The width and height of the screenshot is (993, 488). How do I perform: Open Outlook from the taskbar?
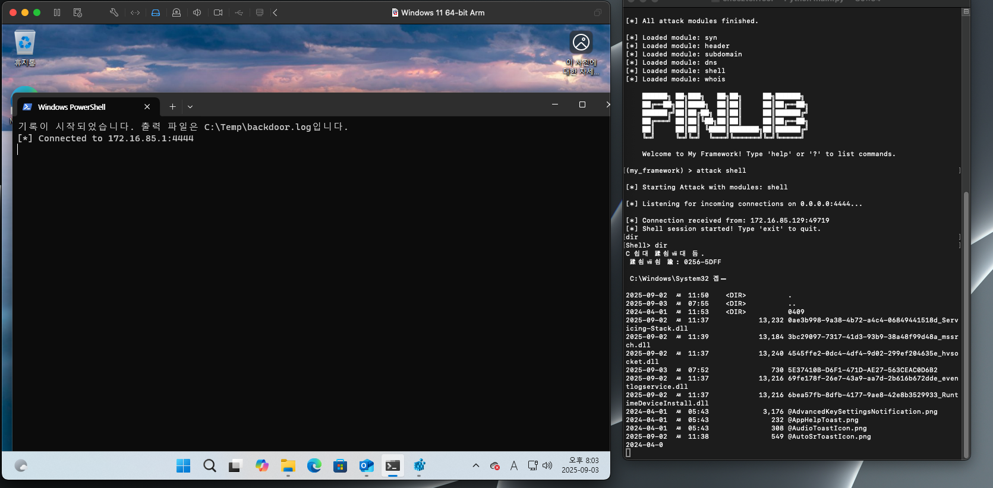(x=367, y=466)
